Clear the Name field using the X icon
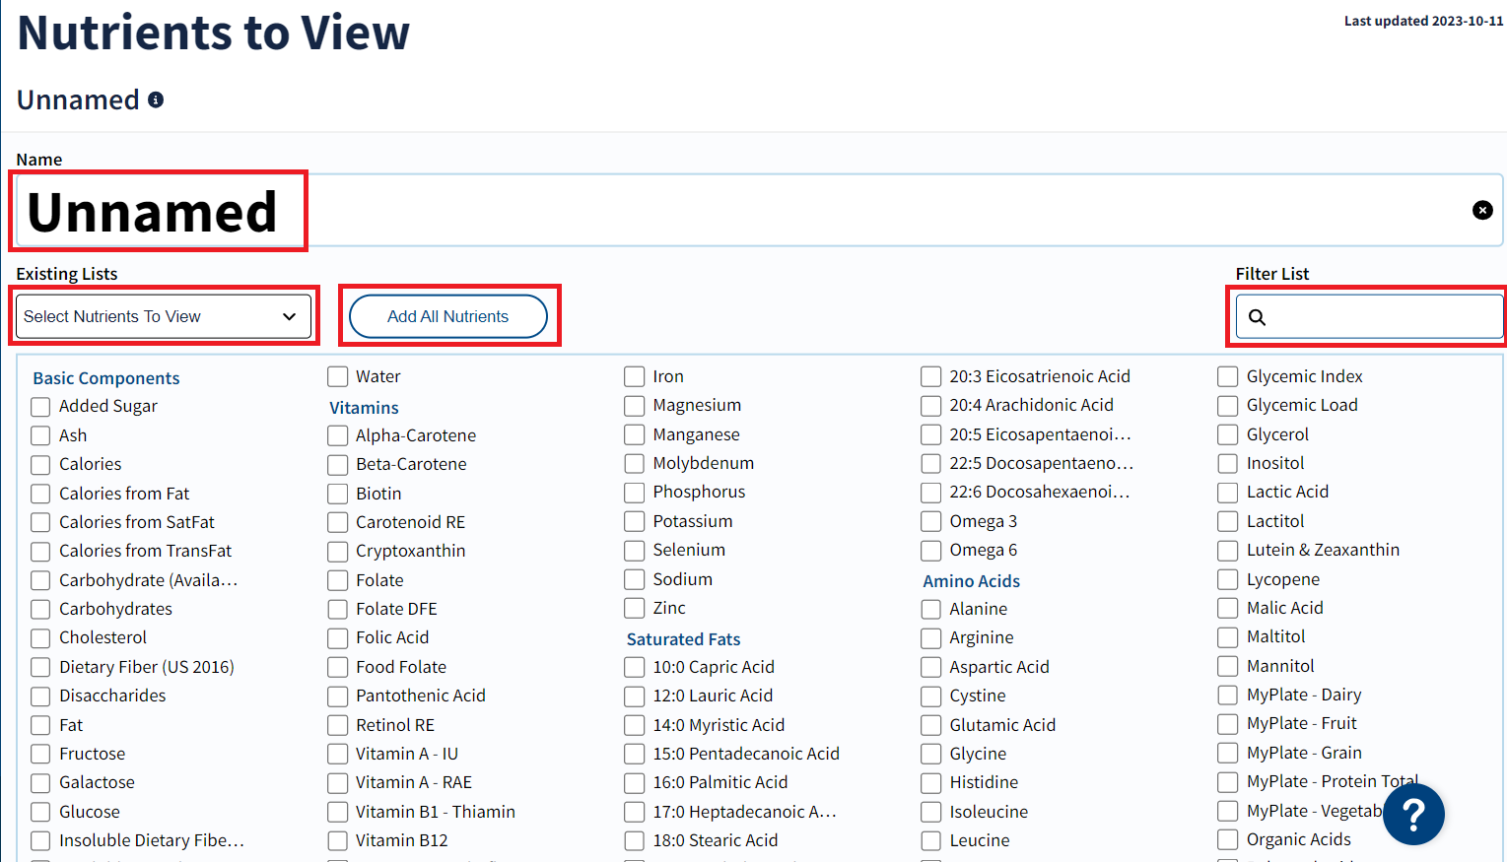Image resolution: width=1507 pixels, height=862 pixels. point(1482,210)
